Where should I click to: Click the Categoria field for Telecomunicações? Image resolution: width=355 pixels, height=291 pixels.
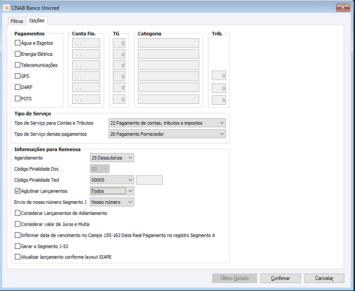(x=169, y=65)
